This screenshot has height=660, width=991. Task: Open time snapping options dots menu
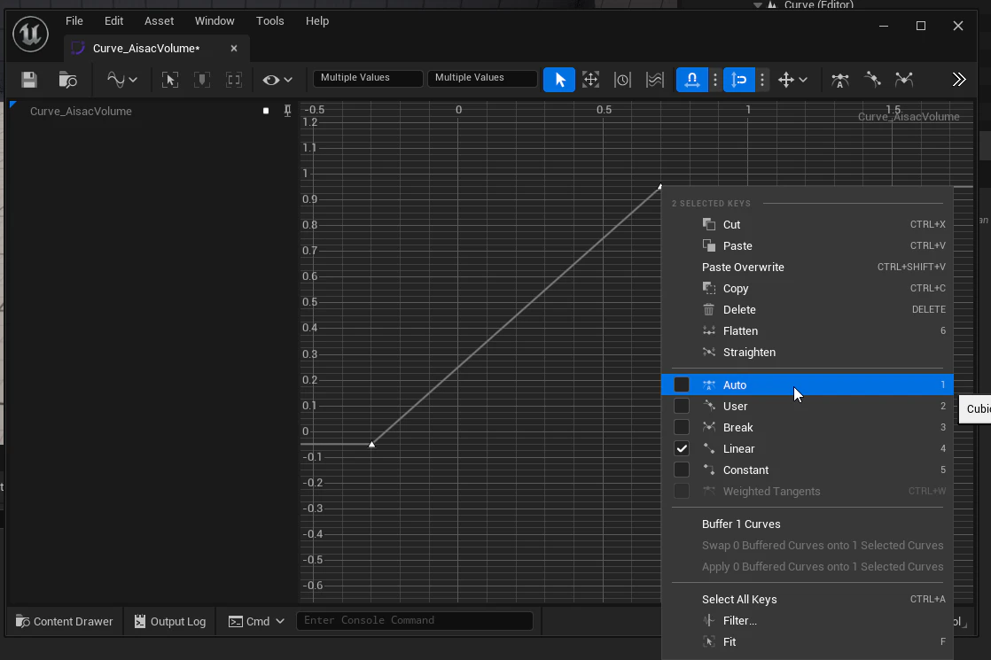(x=715, y=80)
